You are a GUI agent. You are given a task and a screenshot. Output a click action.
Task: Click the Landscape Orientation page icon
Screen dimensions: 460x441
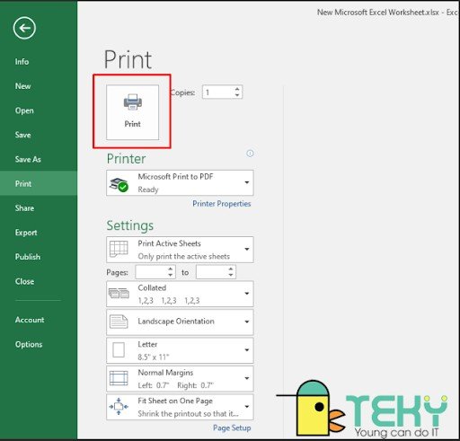(119, 322)
